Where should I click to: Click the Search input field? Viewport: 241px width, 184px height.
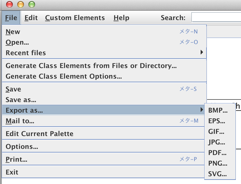(x=217, y=18)
